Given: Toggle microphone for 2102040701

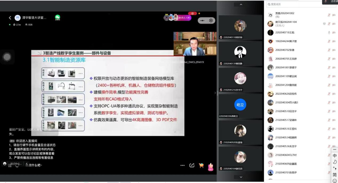Looking at the screenshot, I should coord(329,173).
